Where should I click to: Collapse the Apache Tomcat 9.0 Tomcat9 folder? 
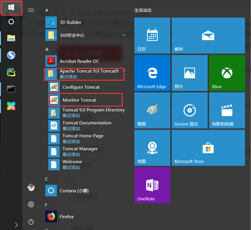tap(85, 74)
